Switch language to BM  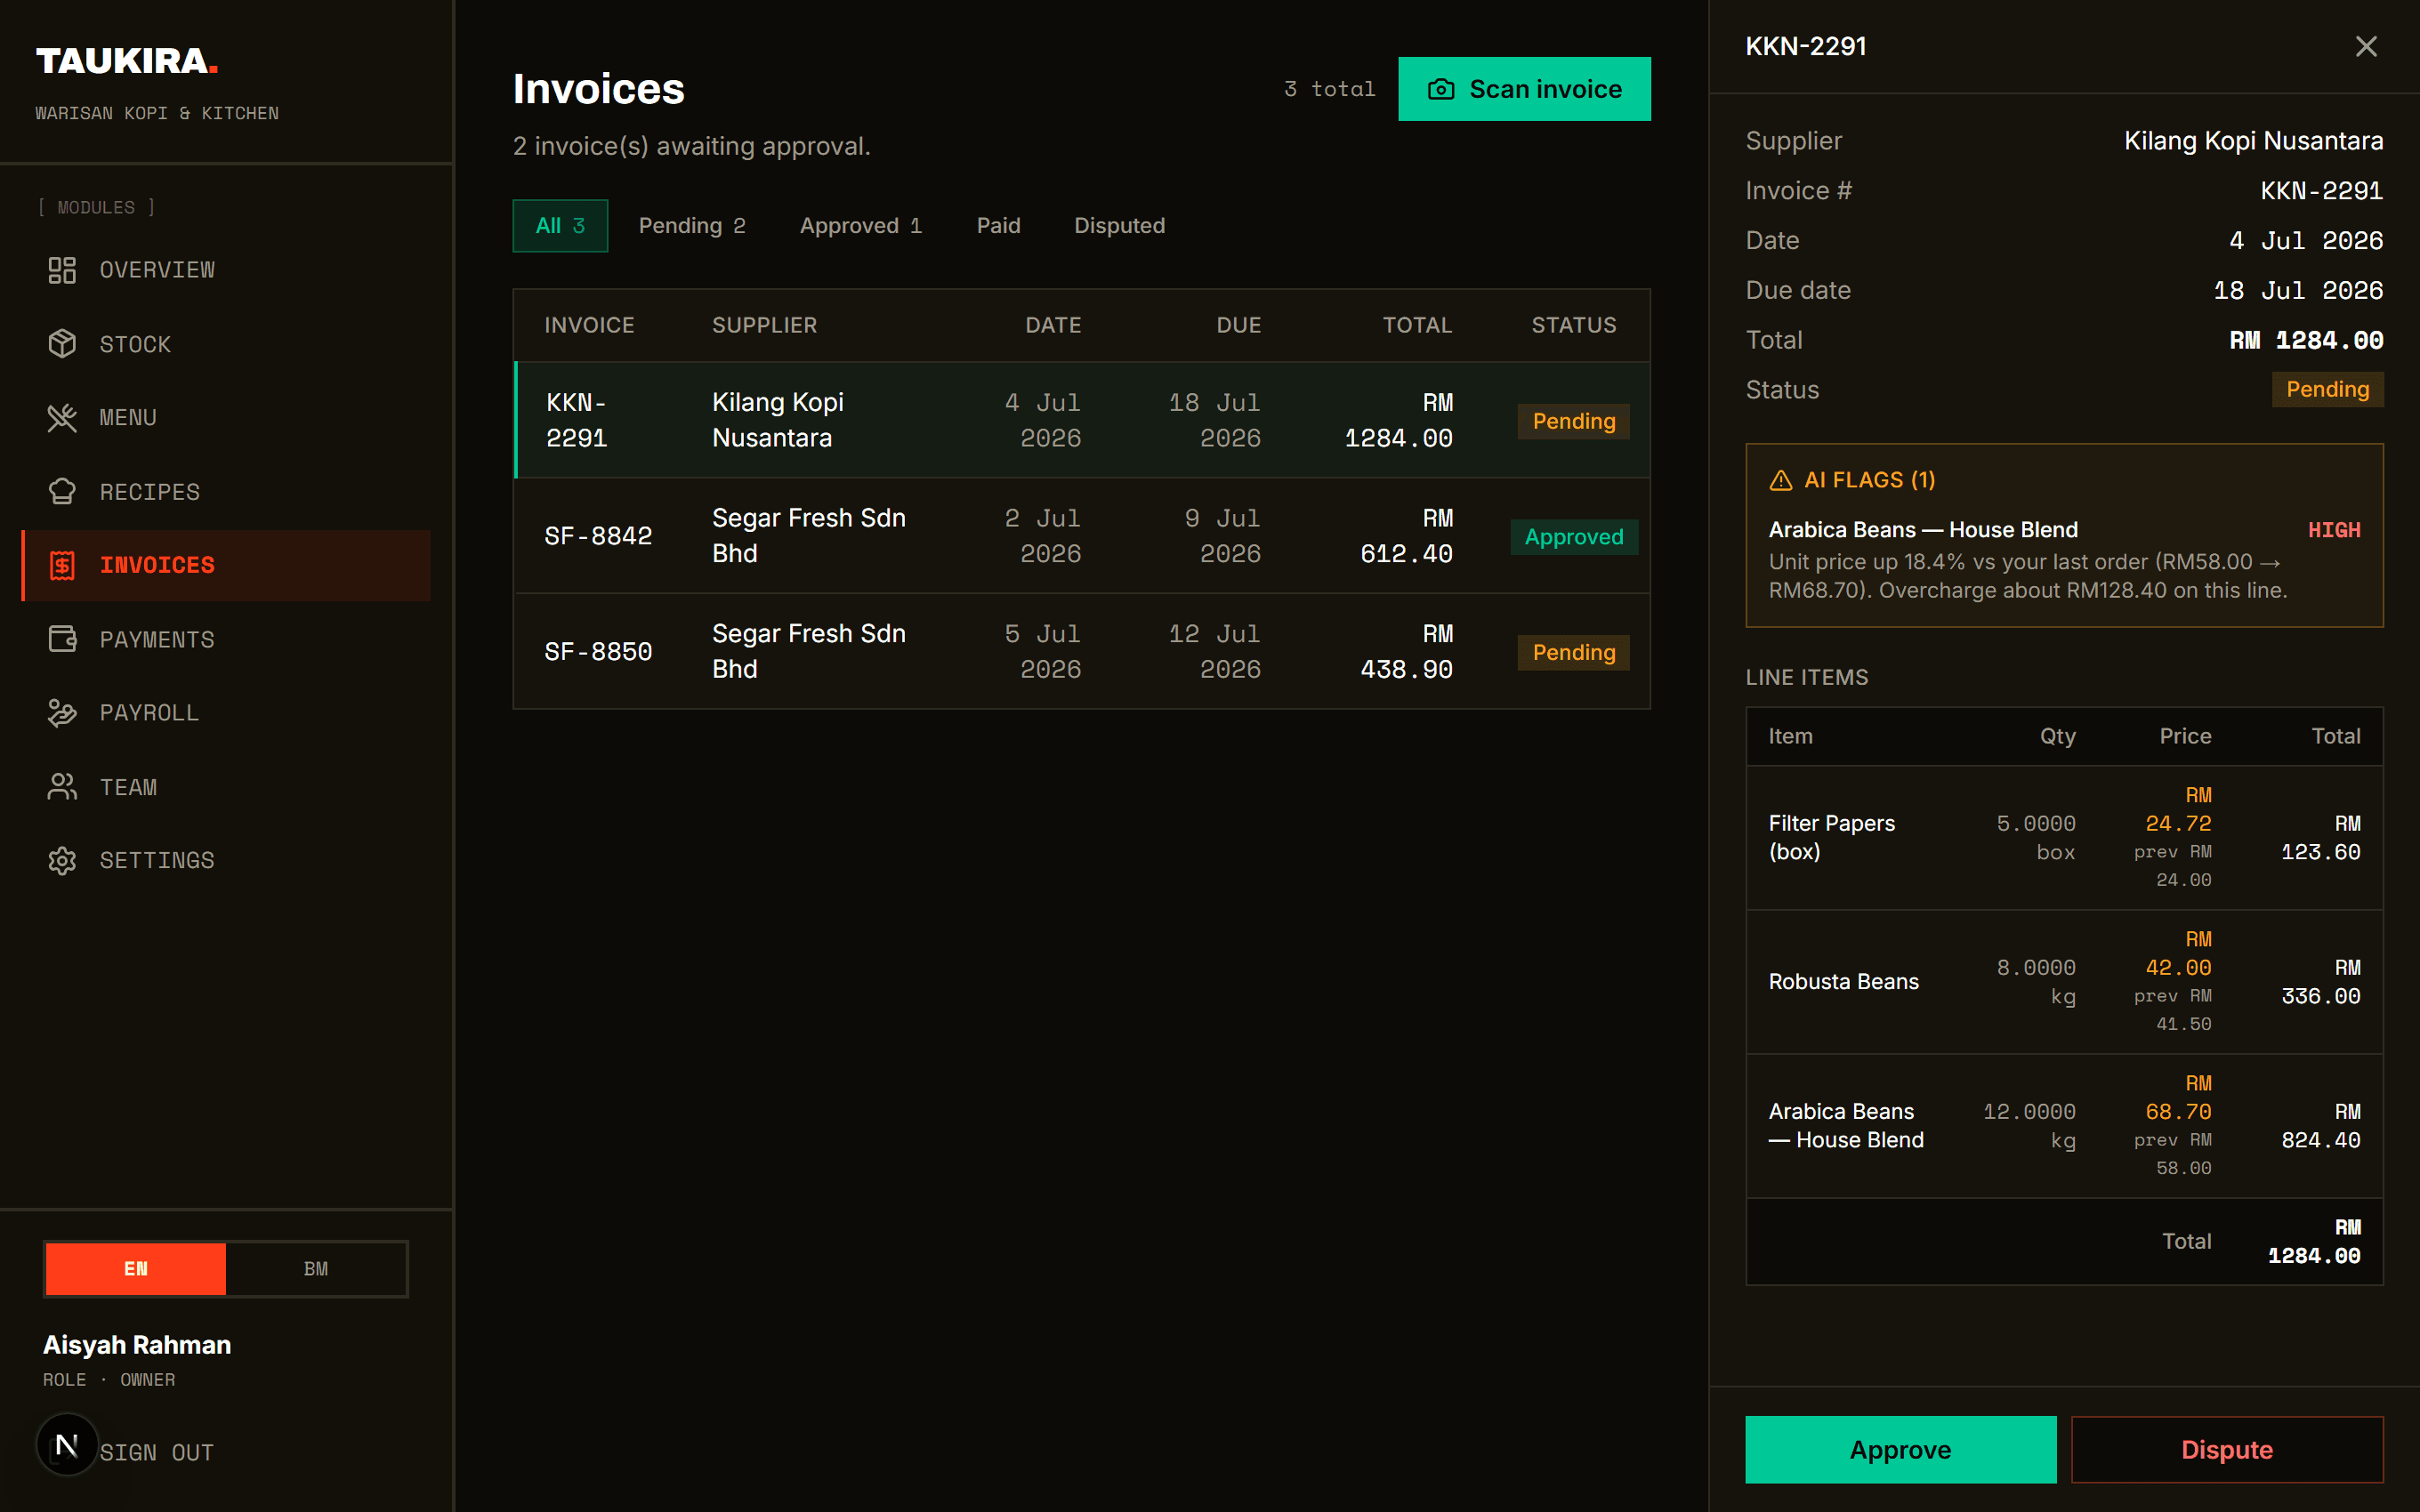[316, 1269]
